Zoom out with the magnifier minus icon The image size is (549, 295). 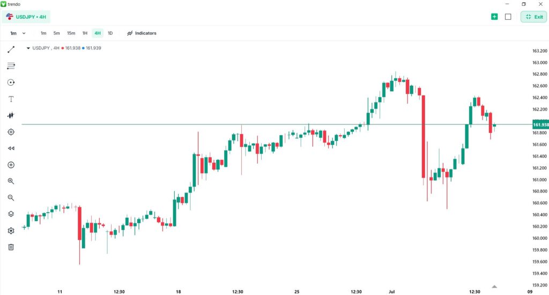(x=11, y=197)
